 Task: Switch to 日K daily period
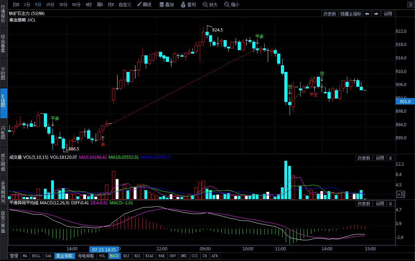tap(16, 4)
